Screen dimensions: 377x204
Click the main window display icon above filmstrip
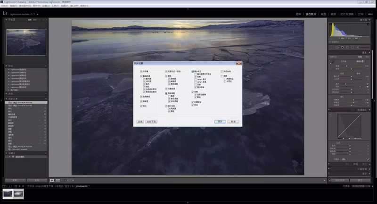(x=4, y=186)
